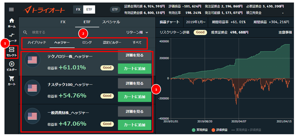Expand the リターン順 sort dropdown
Viewport: 297px width, 137px height.
[x=137, y=32]
